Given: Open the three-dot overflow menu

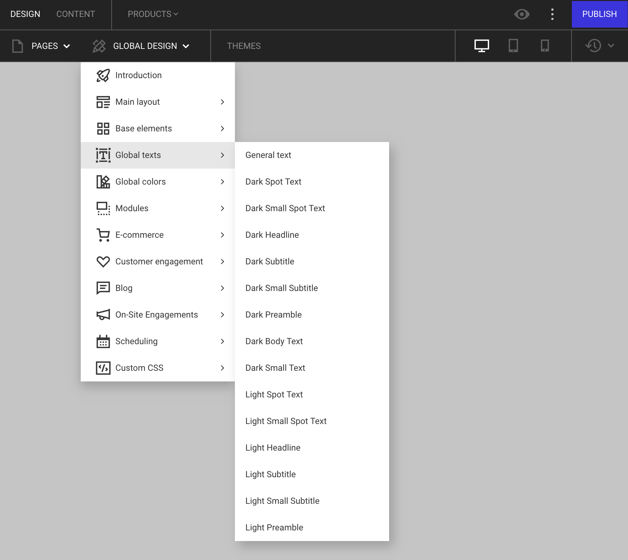Looking at the screenshot, I should [552, 14].
